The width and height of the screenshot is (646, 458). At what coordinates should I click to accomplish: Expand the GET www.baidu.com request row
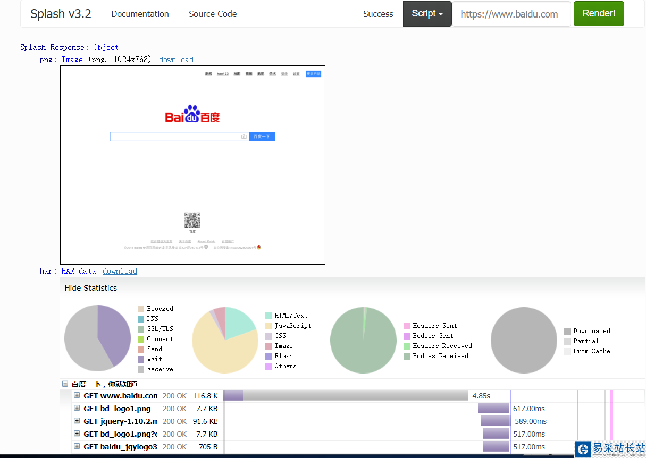[77, 395]
